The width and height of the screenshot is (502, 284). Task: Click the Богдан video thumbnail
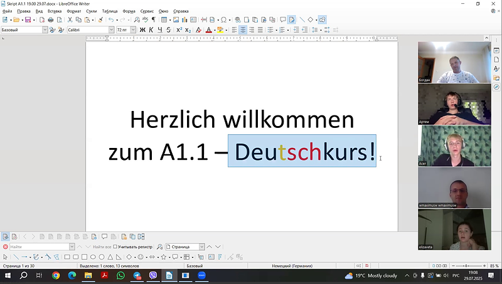454,62
